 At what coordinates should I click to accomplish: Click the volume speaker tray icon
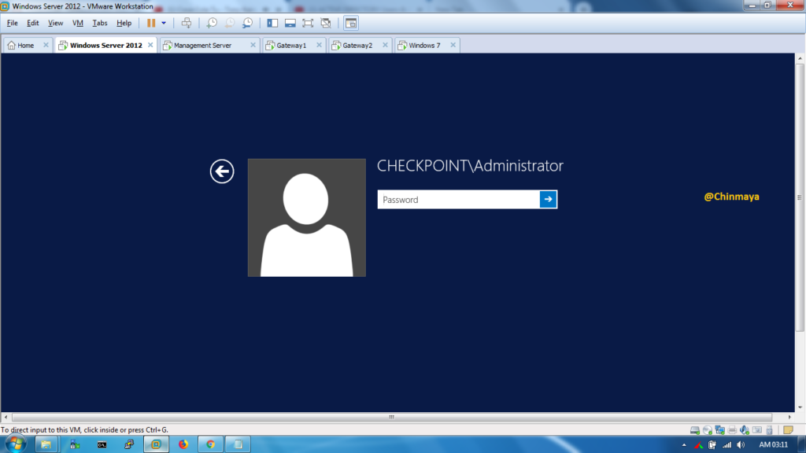coord(741,445)
